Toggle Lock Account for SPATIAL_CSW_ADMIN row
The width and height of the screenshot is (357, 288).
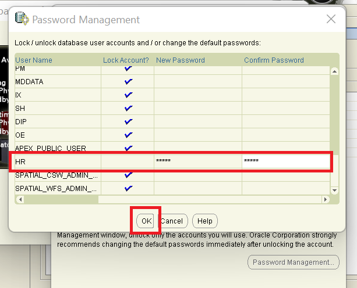[x=128, y=175]
